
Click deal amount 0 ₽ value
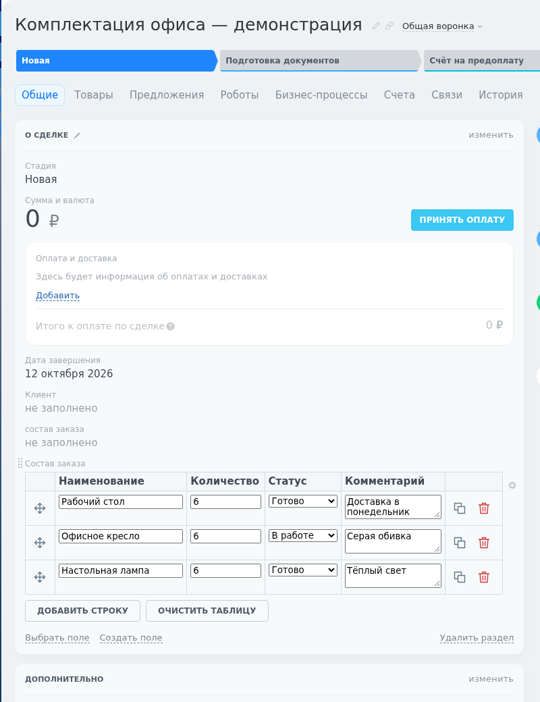pos(42,219)
